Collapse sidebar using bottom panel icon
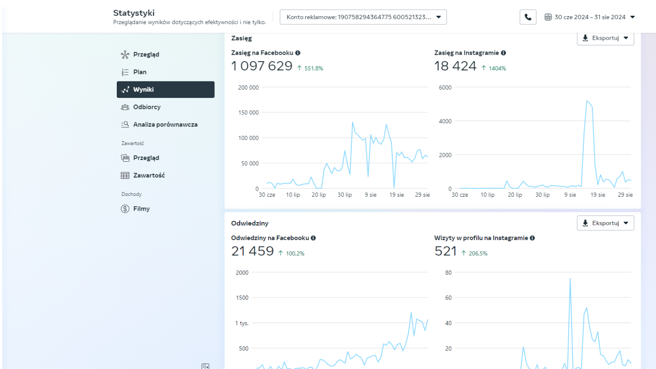 pyautogui.click(x=205, y=366)
